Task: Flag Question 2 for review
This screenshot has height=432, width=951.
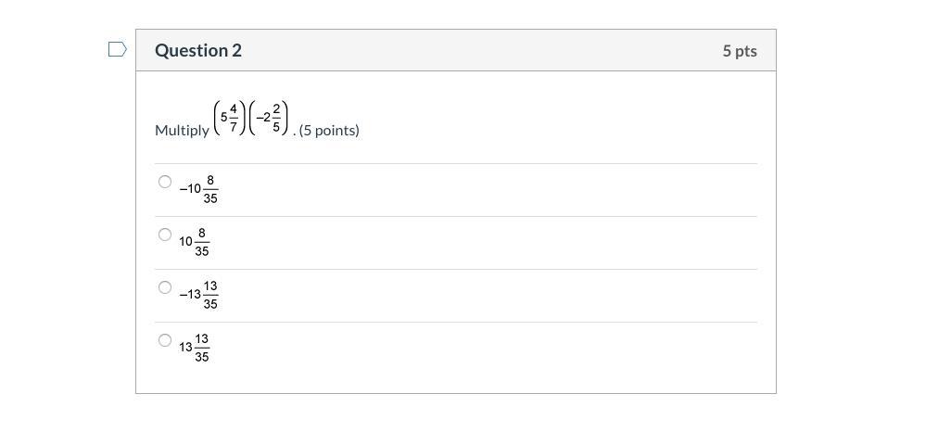Action: click(x=117, y=49)
